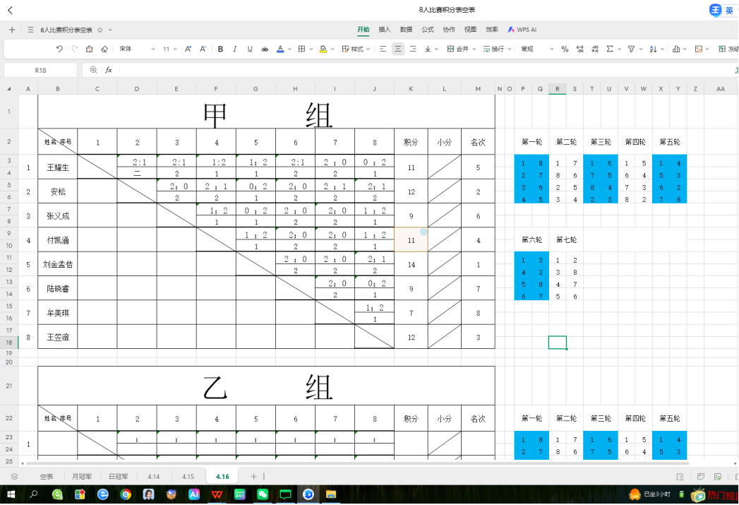Click the 合并 merge cells button
Viewport: 739px width, 505px height.
pos(458,49)
